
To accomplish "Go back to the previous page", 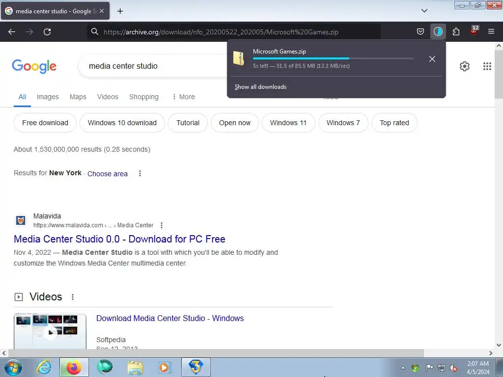I will tap(12, 32).
